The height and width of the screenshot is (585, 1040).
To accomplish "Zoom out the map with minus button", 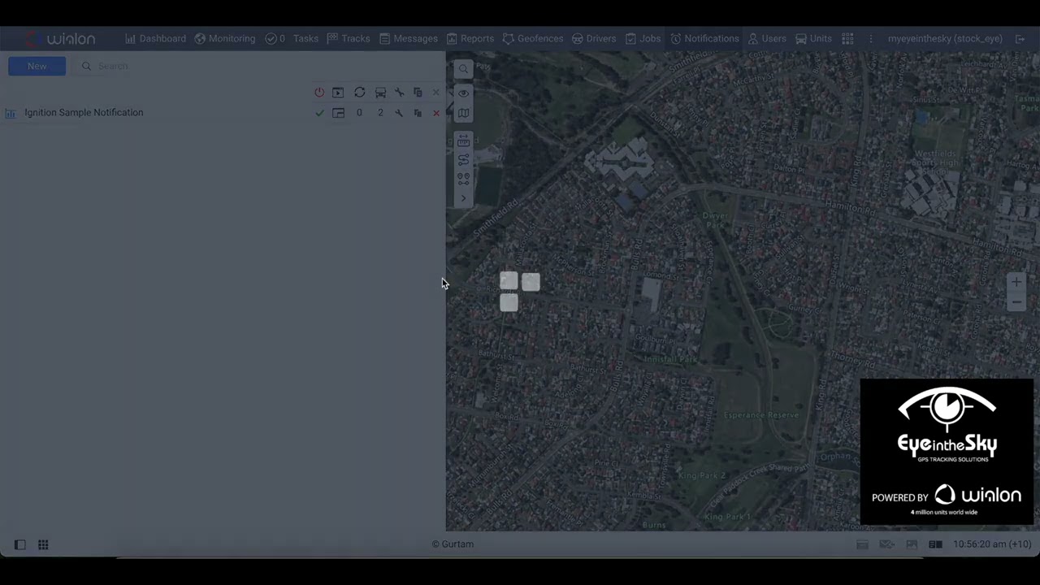I will click(1016, 302).
